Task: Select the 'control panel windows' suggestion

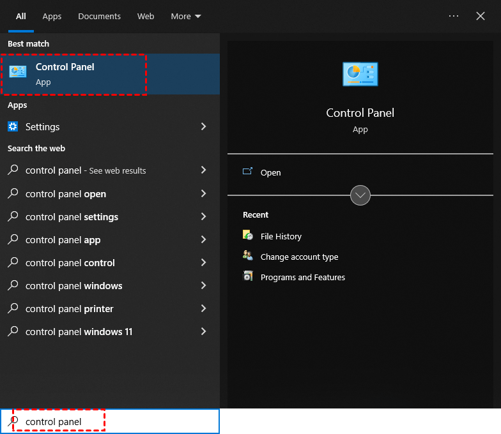Action: tap(110, 286)
